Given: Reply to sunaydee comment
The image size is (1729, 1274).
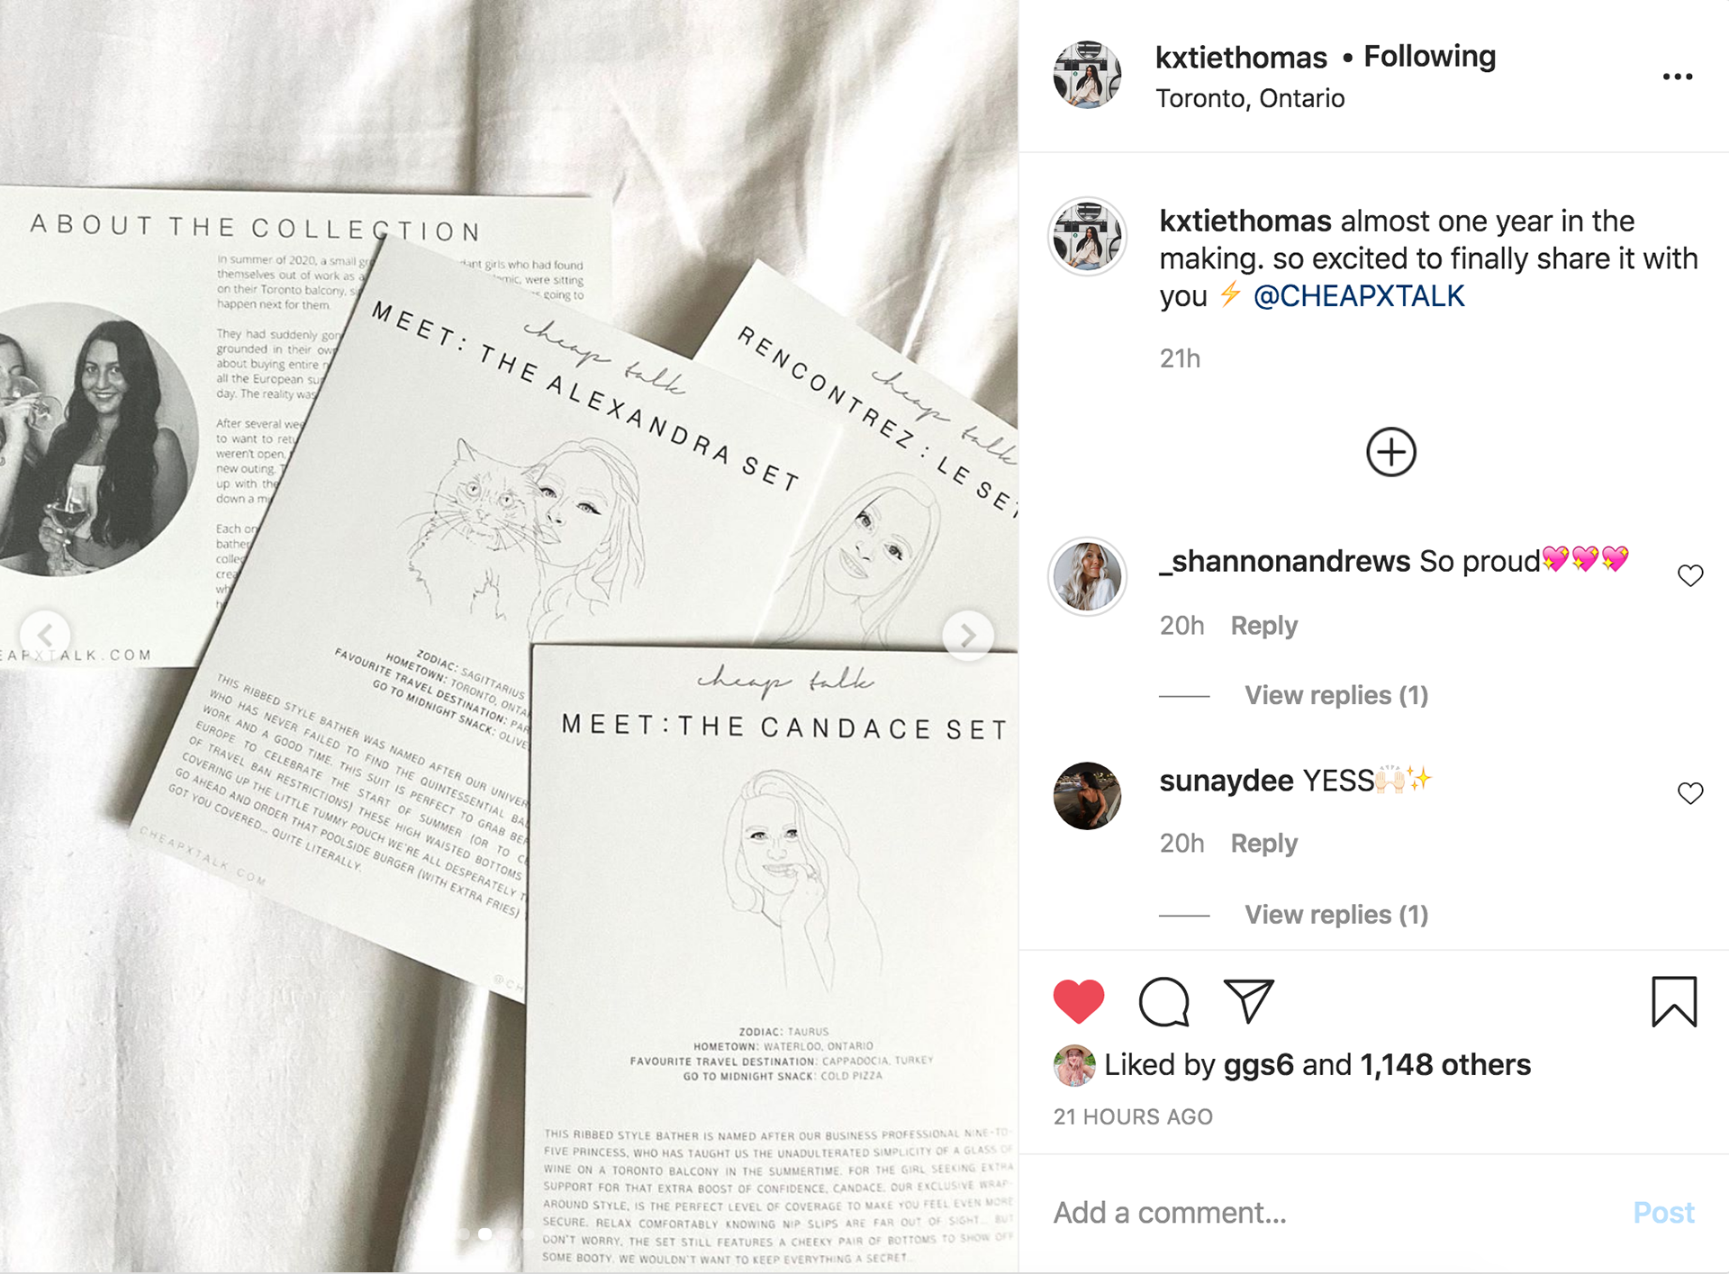Looking at the screenshot, I should [x=1263, y=844].
